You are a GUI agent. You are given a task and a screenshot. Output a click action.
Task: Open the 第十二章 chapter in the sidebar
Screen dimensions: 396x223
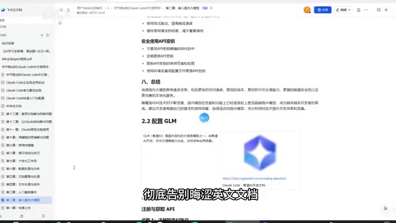point(29,121)
